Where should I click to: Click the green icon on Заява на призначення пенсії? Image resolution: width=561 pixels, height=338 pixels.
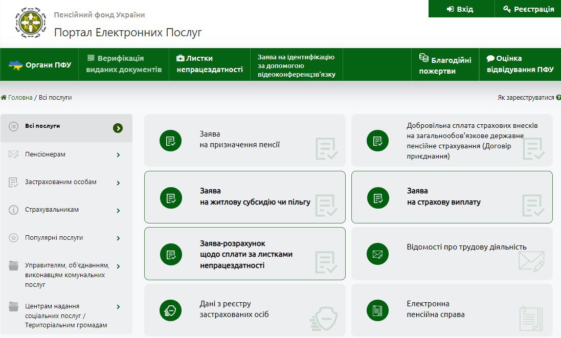[170, 141]
